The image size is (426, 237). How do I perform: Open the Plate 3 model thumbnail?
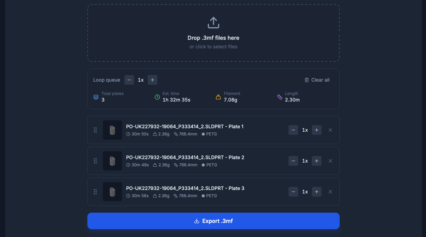[x=112, y=192]
